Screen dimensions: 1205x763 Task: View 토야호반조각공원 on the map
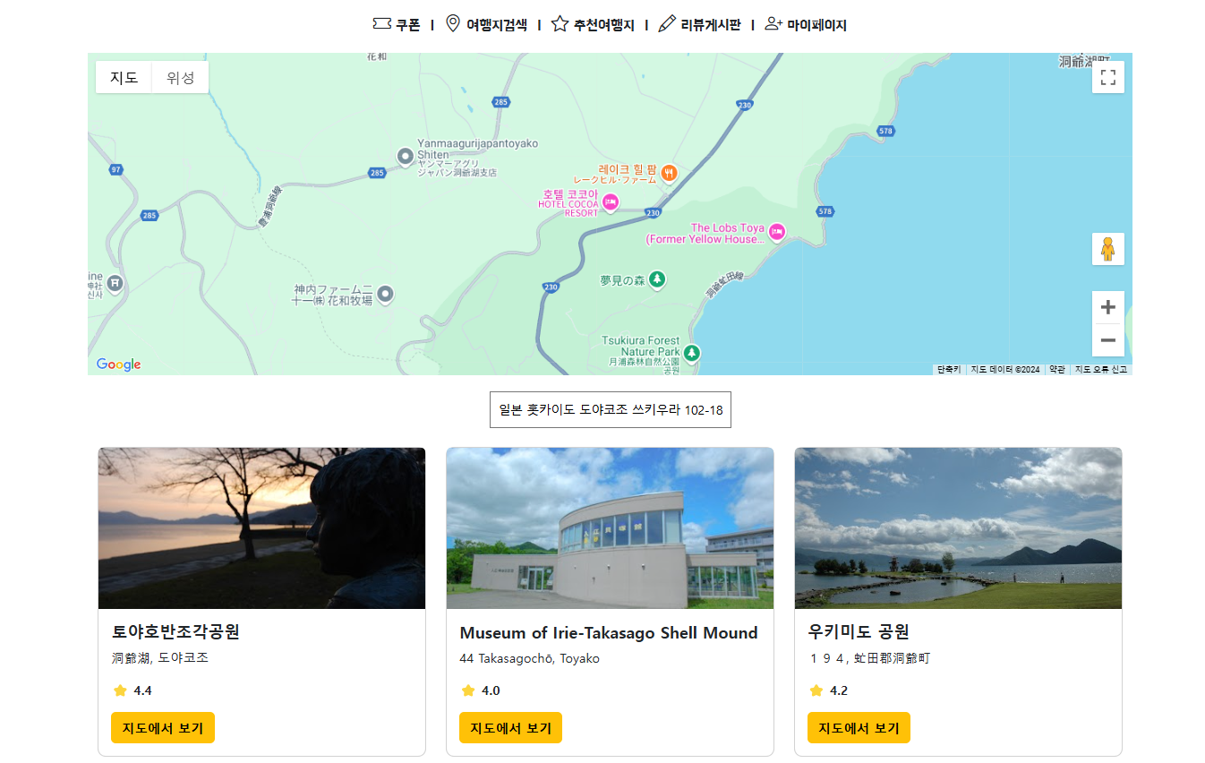[x=163, y=728]
